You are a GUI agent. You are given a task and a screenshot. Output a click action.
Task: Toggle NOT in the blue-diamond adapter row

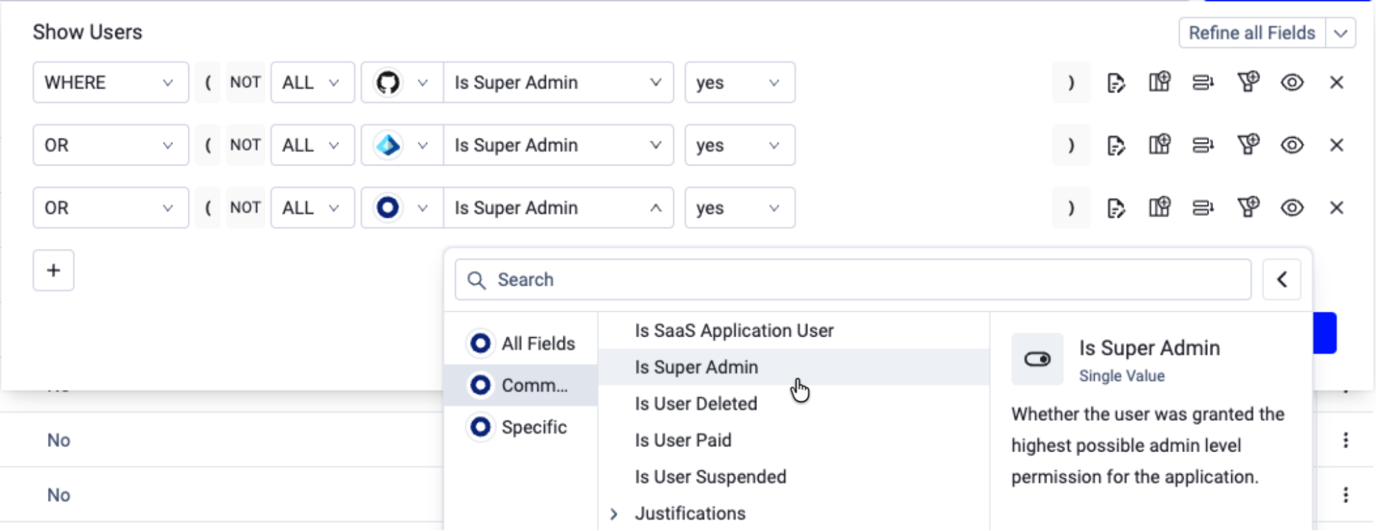(x=245, y=145)
